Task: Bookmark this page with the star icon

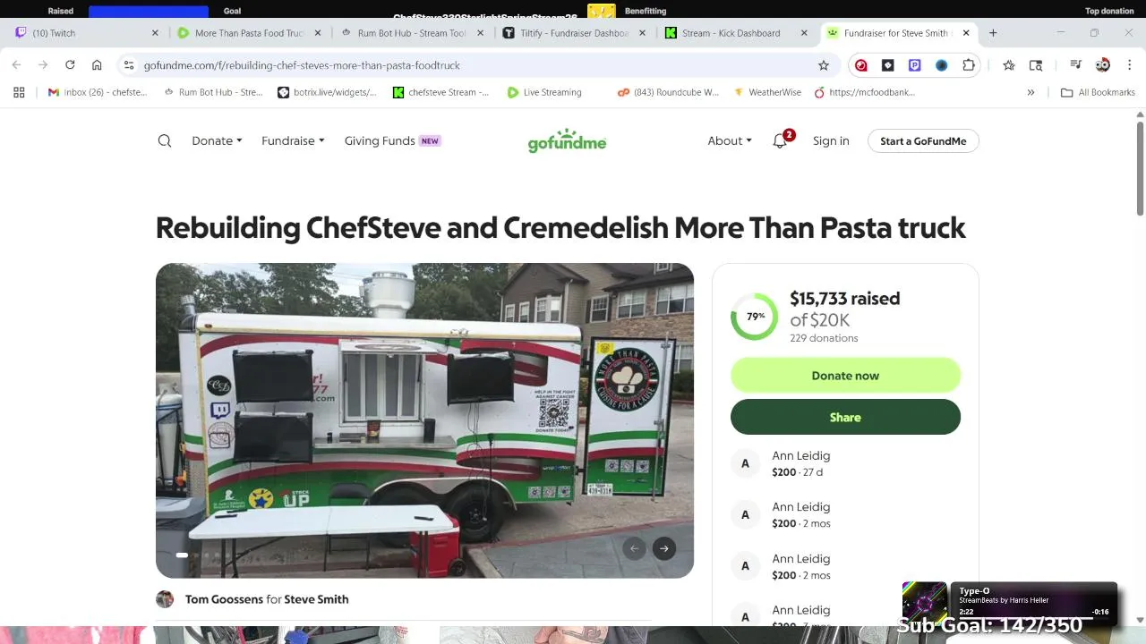Action: click(824, 65)
